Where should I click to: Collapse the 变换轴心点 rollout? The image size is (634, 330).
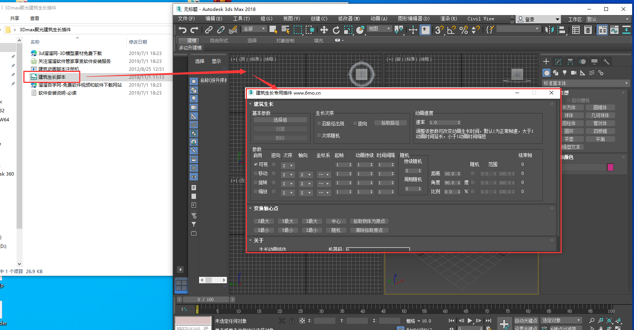click(x=250, y=208)
